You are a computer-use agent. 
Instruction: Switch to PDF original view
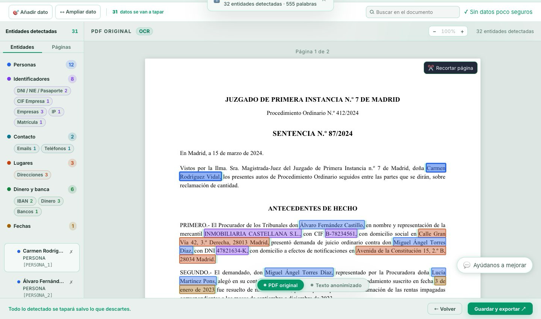(x=280, y=285)
